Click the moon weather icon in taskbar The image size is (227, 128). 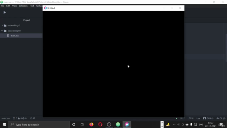click(168, 124)
